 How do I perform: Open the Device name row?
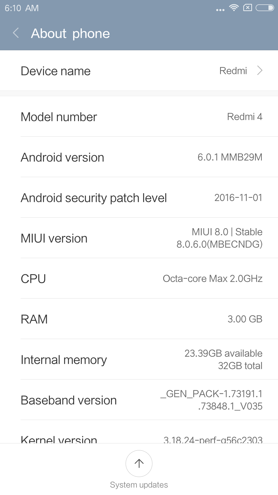coord(139,71)
